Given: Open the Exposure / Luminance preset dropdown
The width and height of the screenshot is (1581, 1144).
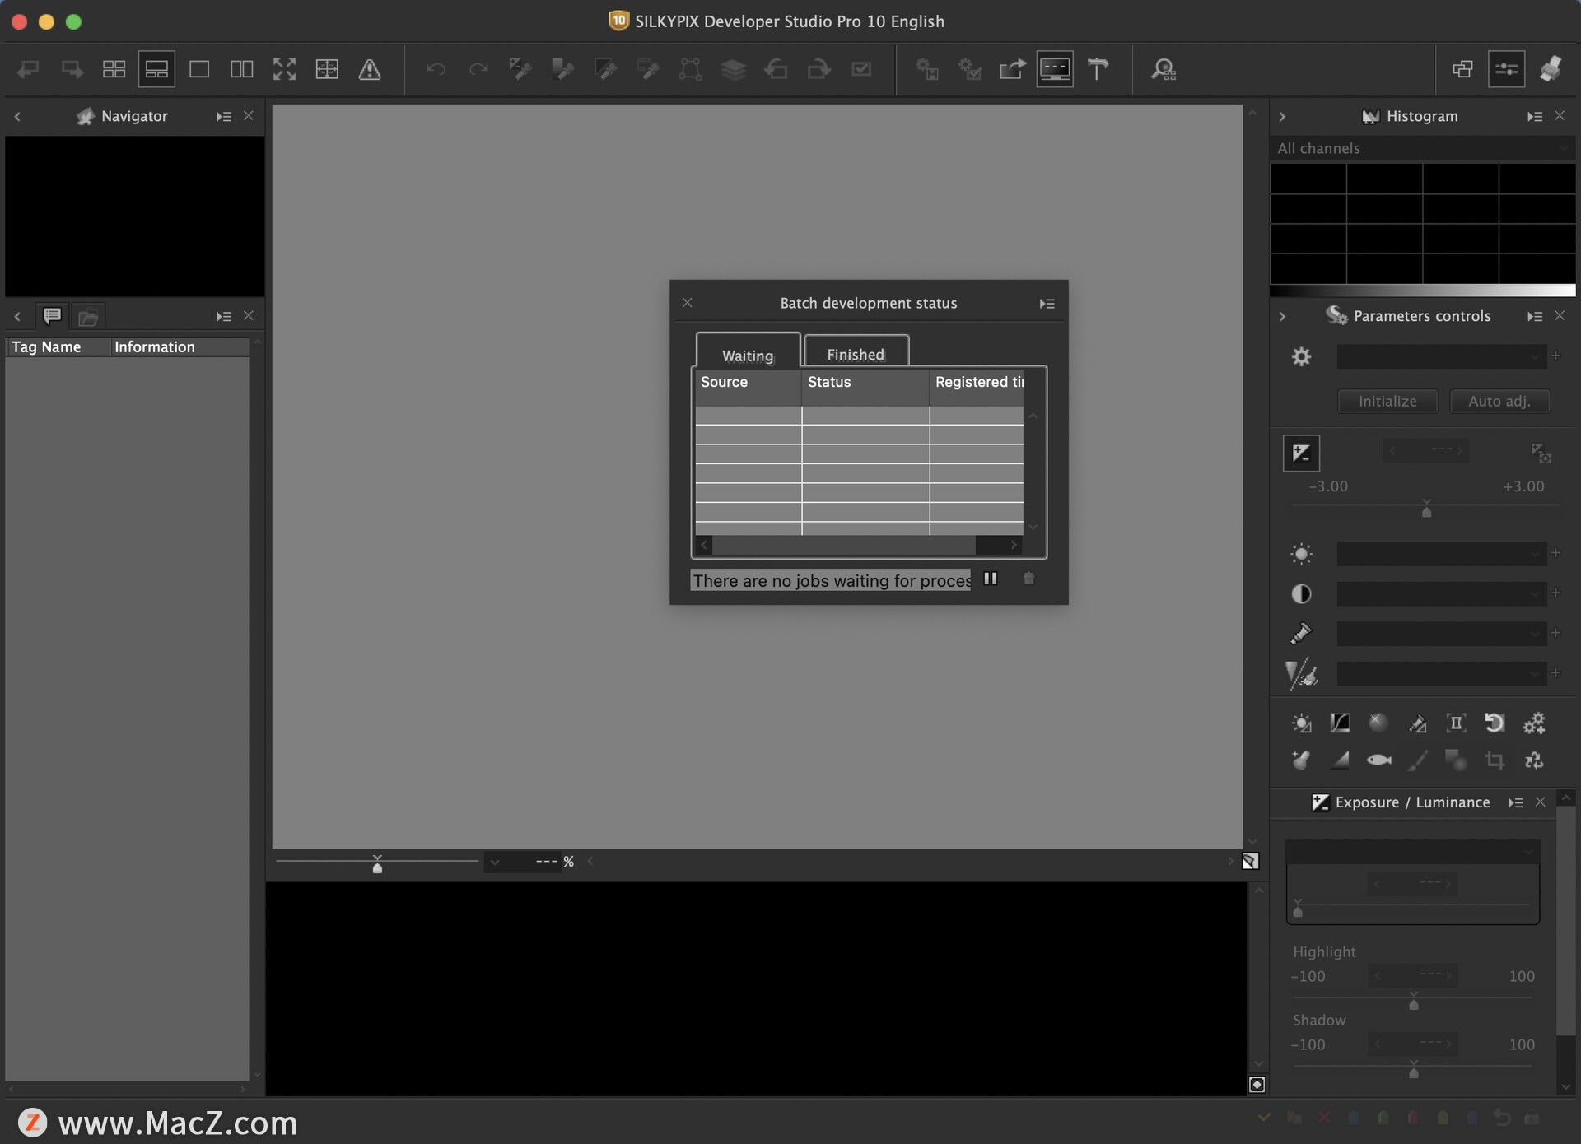Looking at the screenshot, I should pos(1412,852).
